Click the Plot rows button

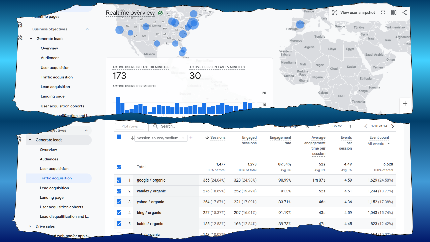click(130, 126)
